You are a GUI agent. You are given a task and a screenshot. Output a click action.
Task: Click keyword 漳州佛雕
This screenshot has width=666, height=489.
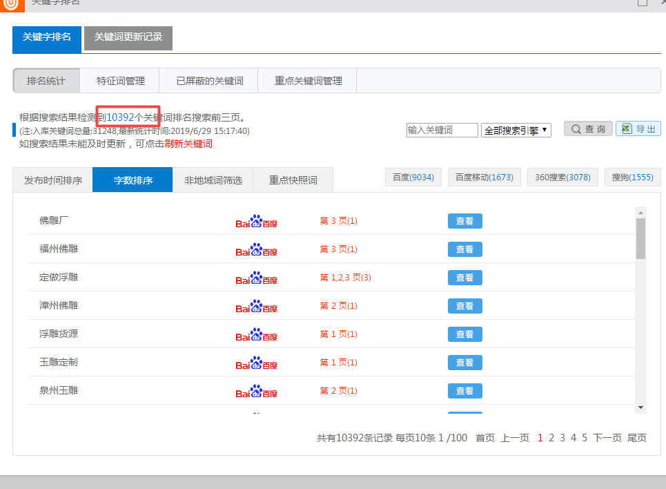(x=59, y=305)
